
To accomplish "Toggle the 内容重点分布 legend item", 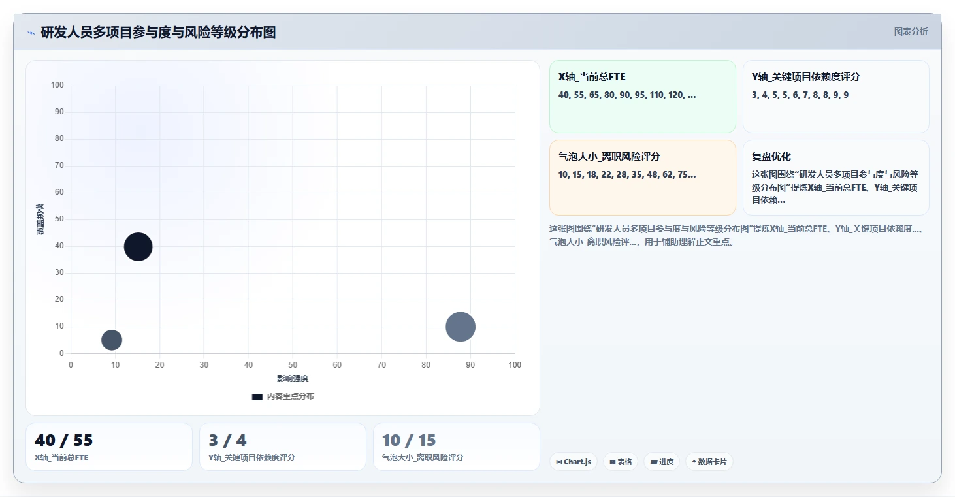I will 283,396.
